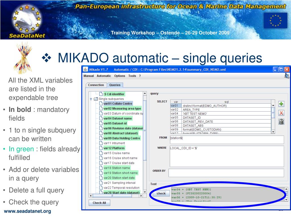This screenshot has width=291, height=218.
Task: Open the www.seadatanet.org link
Action: (28, 211)
